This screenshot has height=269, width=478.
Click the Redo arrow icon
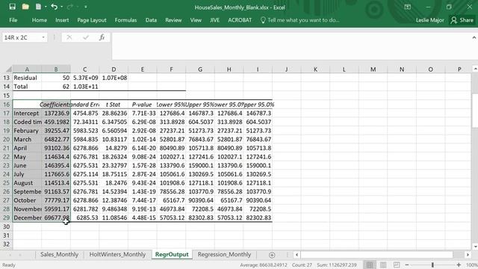pos(69,7)
